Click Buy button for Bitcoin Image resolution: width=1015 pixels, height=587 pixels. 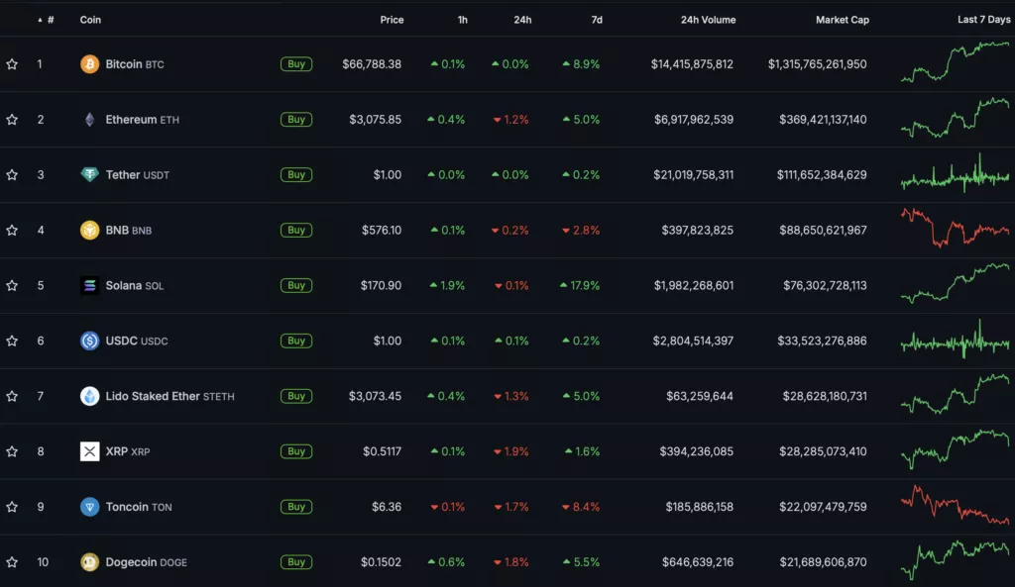(x=296, y=64)
